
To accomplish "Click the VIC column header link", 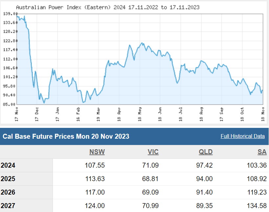I will 153,152.
